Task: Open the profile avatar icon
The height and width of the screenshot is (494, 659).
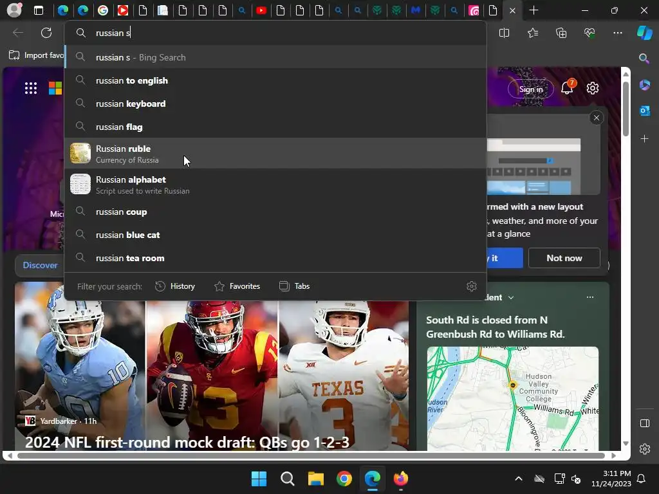Action: point(14,10)
